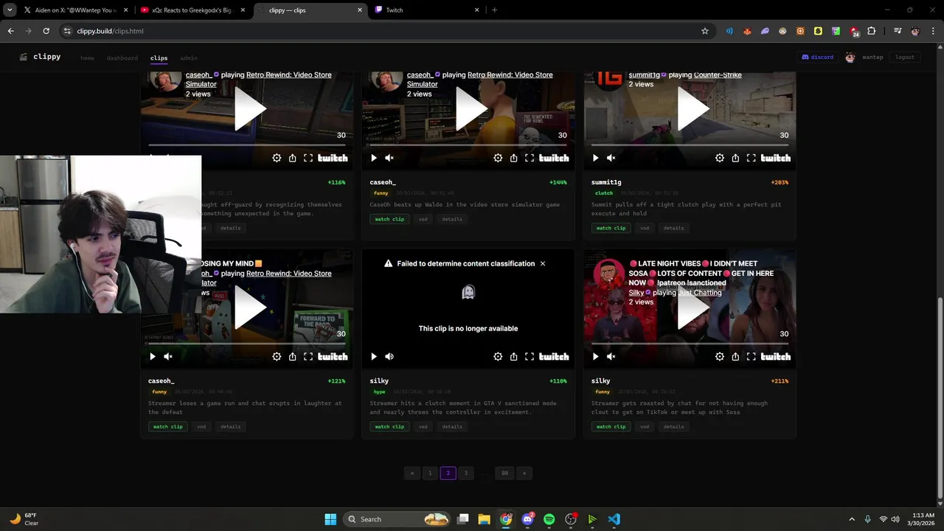Open the search tabs dropdown in Chrome
The image size is (944, 531).
(10, 10)
